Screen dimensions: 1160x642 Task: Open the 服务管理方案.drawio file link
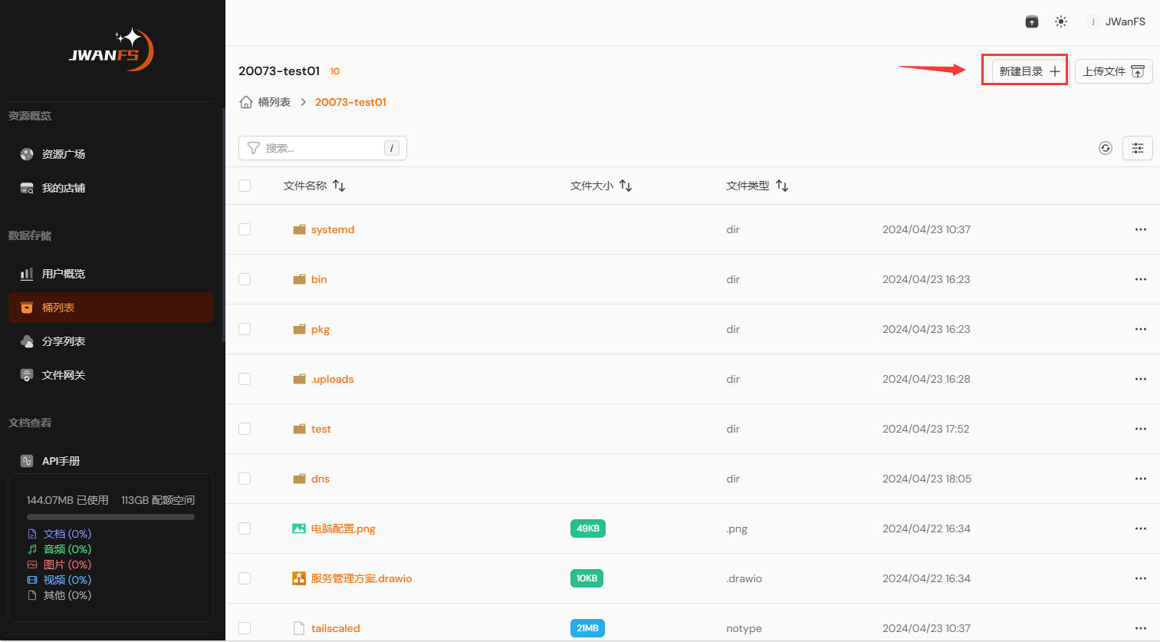coord(362,578)
